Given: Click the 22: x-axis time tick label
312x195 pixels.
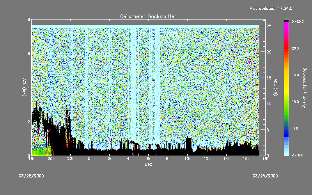Looking at the screenshot, I should point(70,159).
